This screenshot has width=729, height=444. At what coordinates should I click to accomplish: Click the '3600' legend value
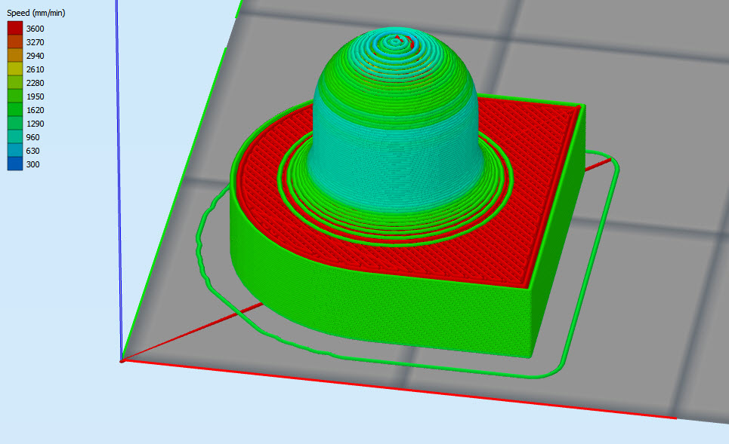click(x=35, y=29)
